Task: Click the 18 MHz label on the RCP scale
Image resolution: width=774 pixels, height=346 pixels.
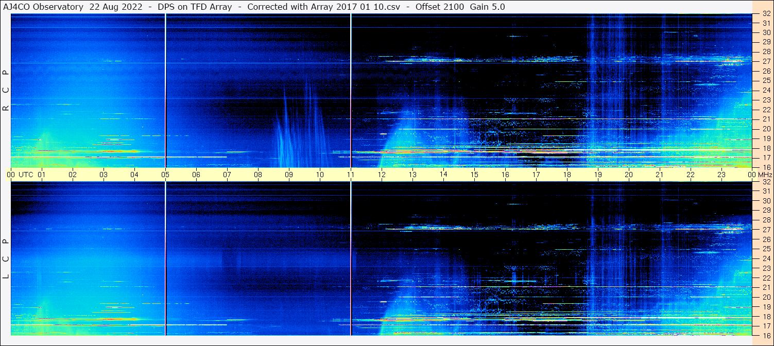Action: click(766, 148)
